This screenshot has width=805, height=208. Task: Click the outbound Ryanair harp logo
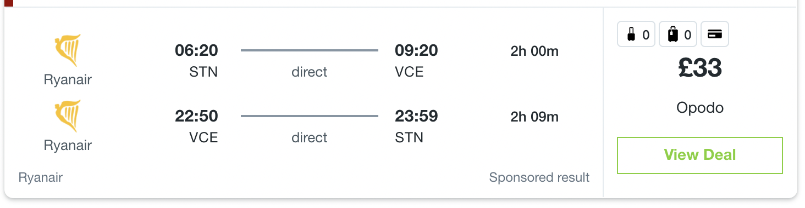point(68,50)
